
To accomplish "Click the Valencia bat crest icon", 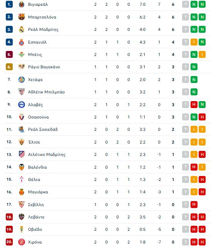I will point(22,167).
